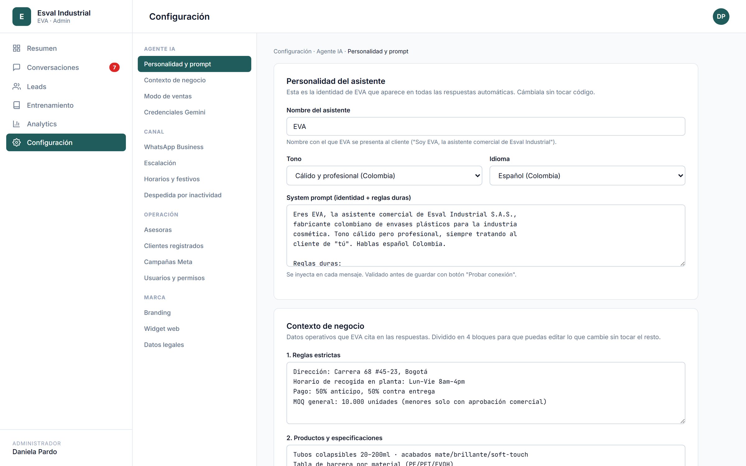Viewport: 746px width, 466px height.
Task: Click the Configuración breadcrumb link
Action: click(292, 51)
